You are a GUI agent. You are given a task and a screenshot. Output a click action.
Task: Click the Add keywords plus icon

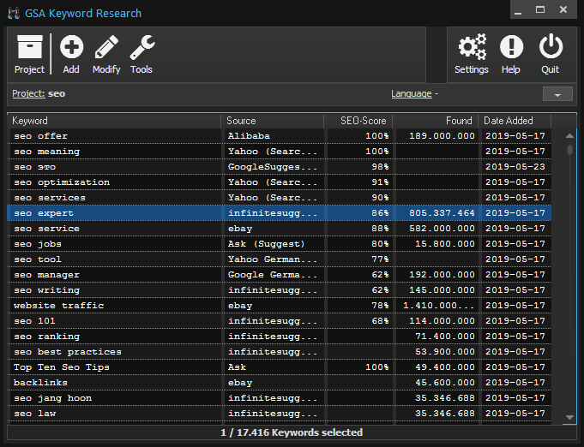tap(71, 46)
